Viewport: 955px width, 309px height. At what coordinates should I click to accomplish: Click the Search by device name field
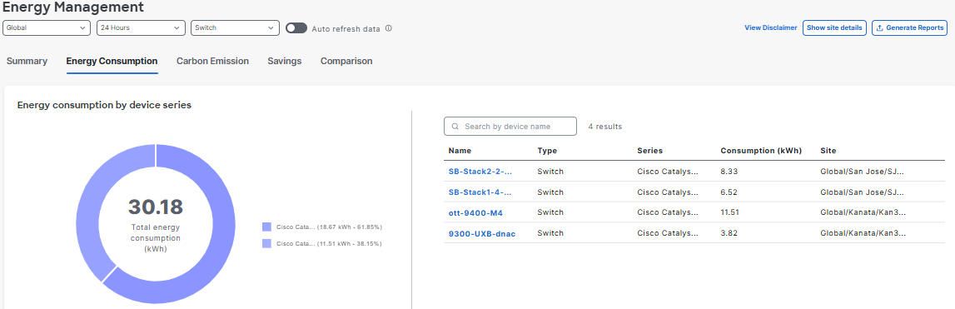510,126
